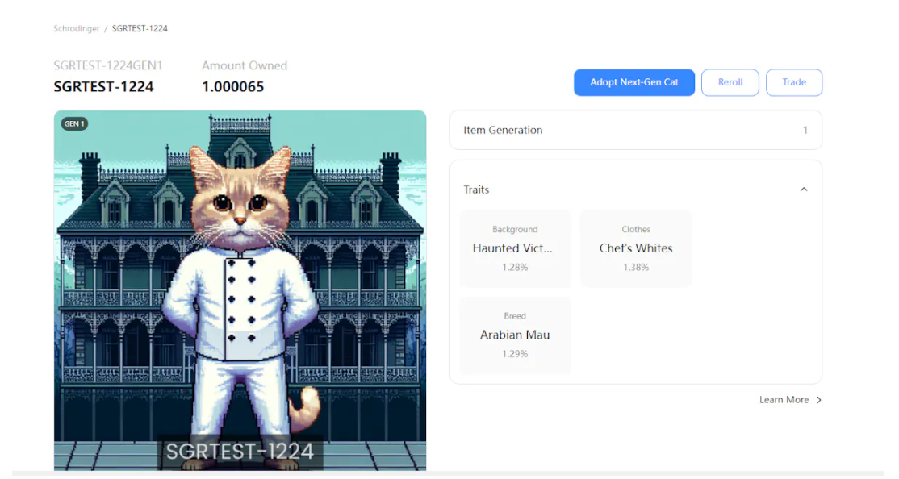Select the Background trait card Haunted Vict...
899x479 pixels.
(515, 248)
